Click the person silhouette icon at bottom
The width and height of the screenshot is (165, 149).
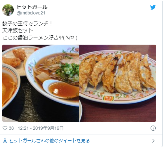coord(5,141)
